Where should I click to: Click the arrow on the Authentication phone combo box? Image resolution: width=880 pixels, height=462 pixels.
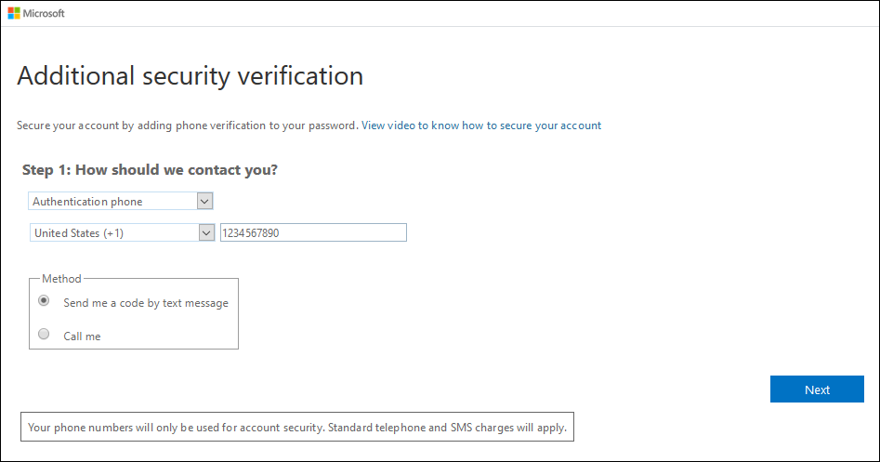pyautogui.click(x=205, y=201)
